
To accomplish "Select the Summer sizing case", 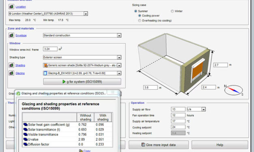I will coord(136,11).
